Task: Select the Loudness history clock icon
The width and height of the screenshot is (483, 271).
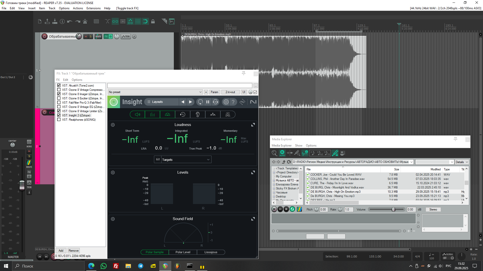Action: click(183, 115)
